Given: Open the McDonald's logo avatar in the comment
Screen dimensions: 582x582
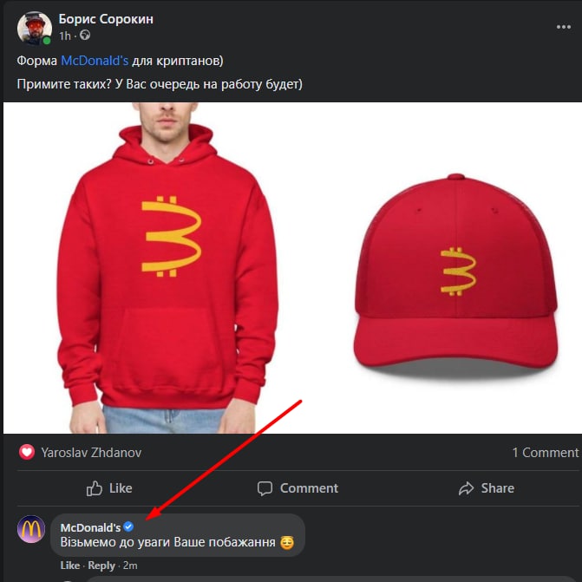Looking at the screenshot, I should tap(31, 529).
